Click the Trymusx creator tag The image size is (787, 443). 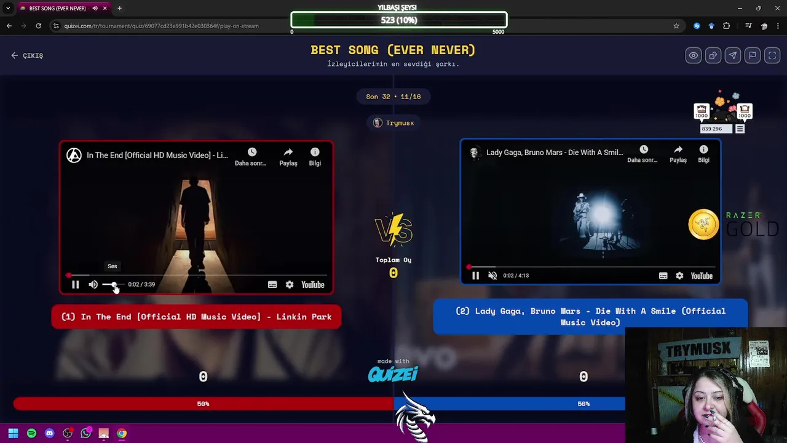pyautogui.click(x=393, y=123)
